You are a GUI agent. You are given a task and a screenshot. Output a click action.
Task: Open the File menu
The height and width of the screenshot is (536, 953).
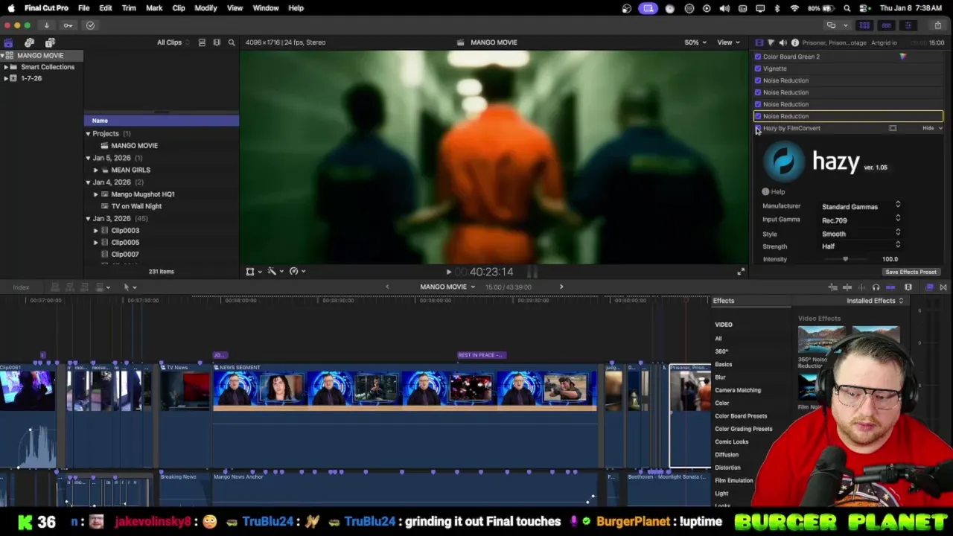[x=83, y=8]
